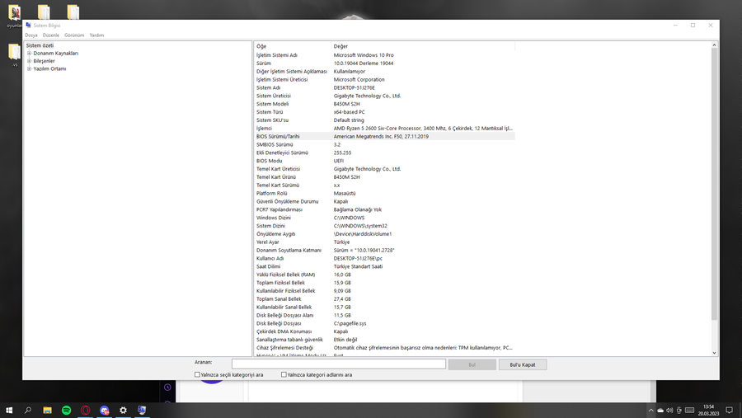Select Temel Kart Ürünü row
This screenshot has height=418, width=742.
(385, 177)
